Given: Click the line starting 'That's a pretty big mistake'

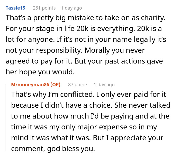Looking at the screenshot, I should click(x=85, y=19).
